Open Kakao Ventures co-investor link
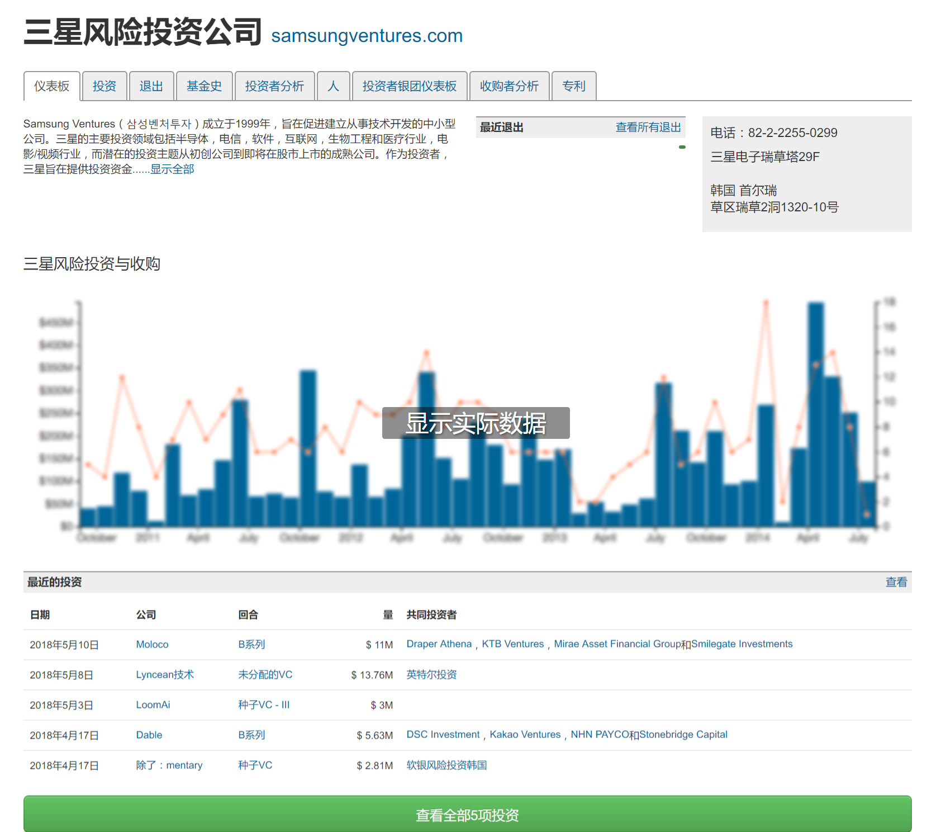The height and width of the screenshot is (832, 941). coord(525,735)
